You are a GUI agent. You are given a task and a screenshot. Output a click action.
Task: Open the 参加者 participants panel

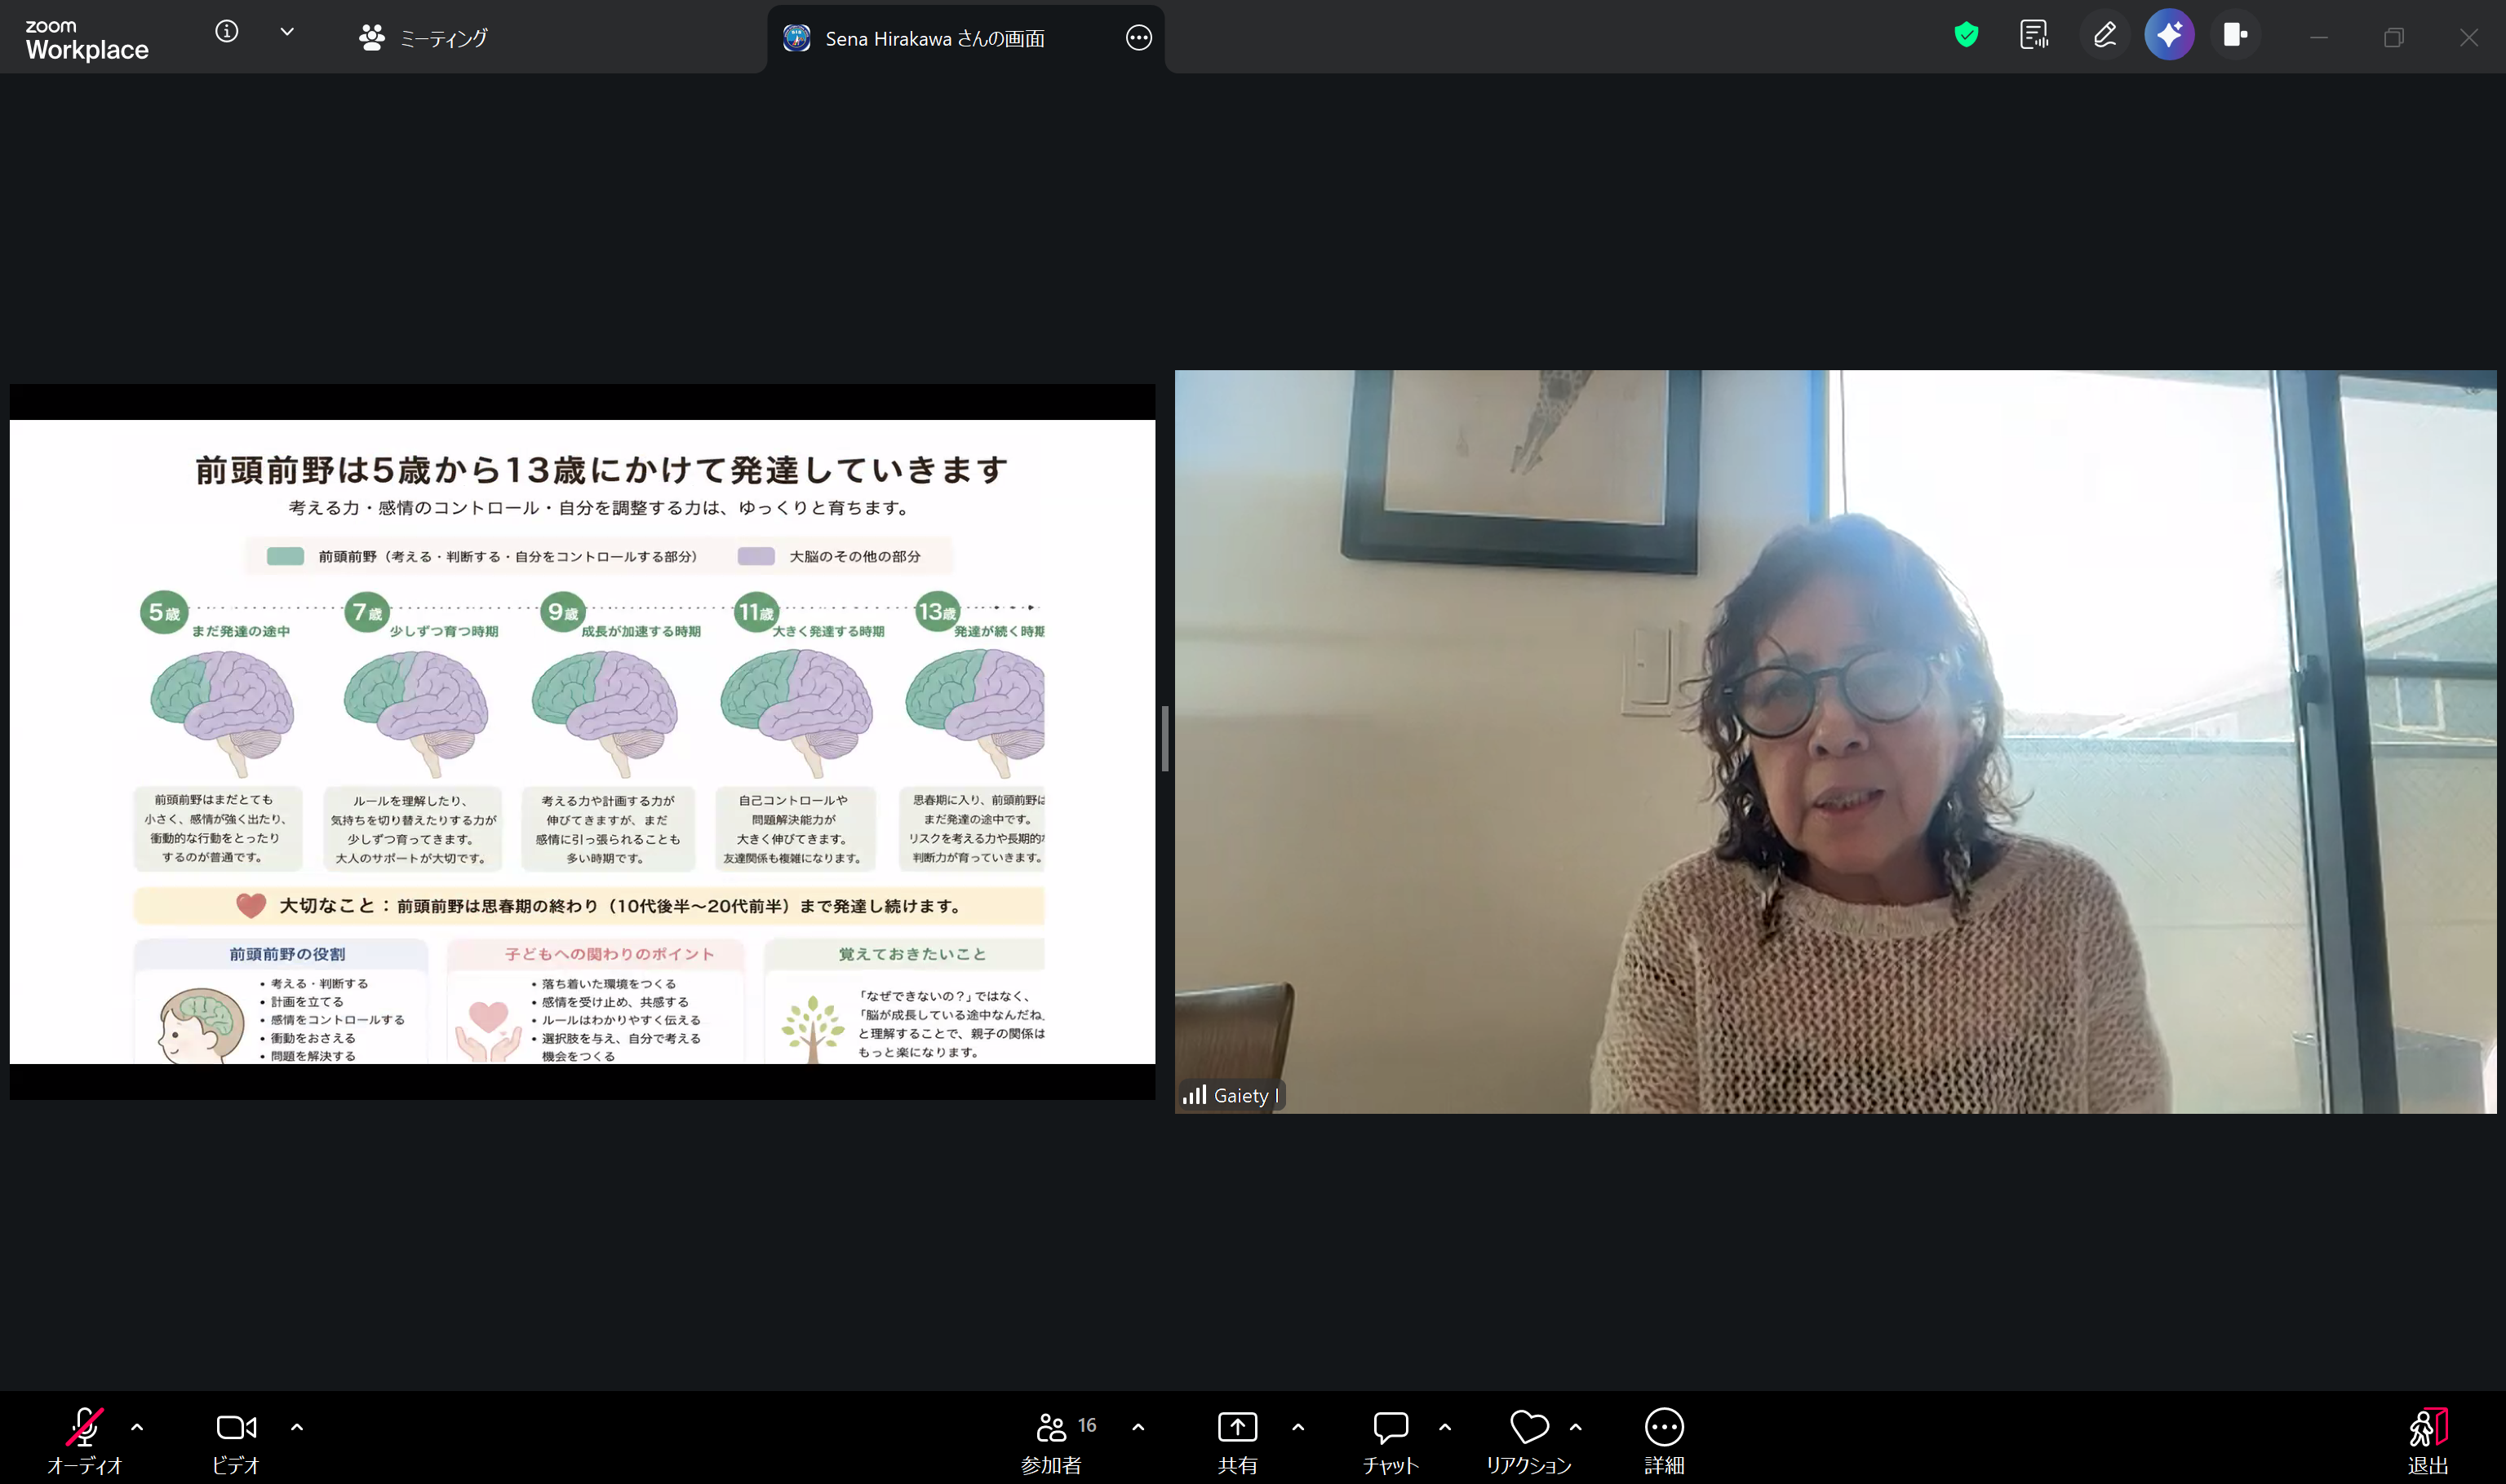[1052, 1439]
